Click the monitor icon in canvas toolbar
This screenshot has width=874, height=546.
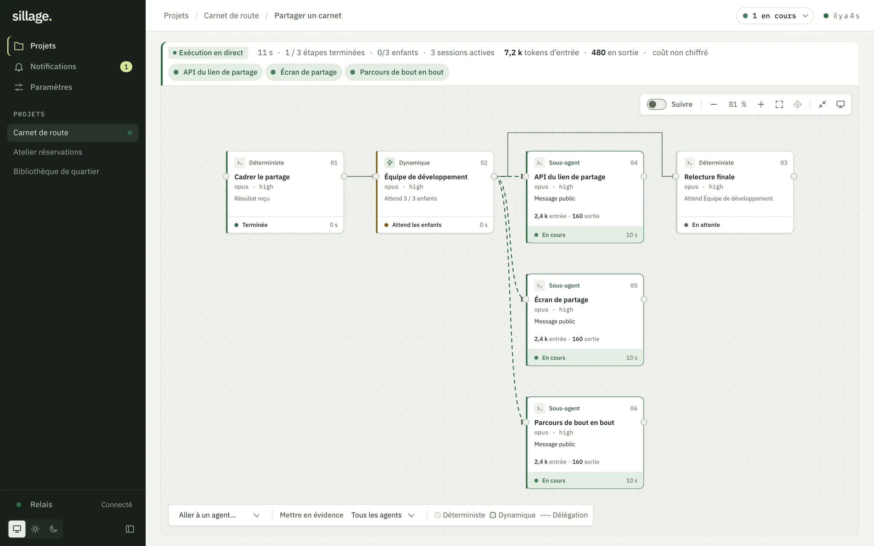pos(840,104)
